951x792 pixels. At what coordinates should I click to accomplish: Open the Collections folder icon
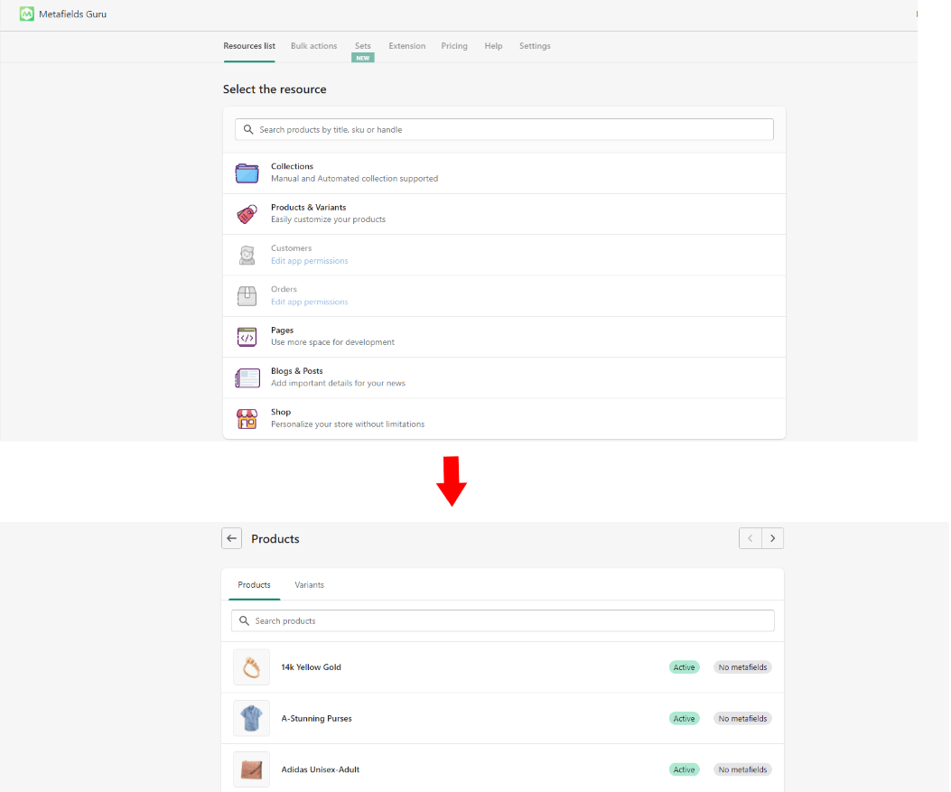tap(247, 172)
